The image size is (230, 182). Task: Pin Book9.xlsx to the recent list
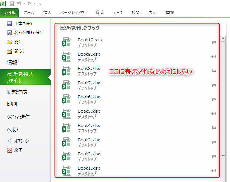[x=213, y=57]
